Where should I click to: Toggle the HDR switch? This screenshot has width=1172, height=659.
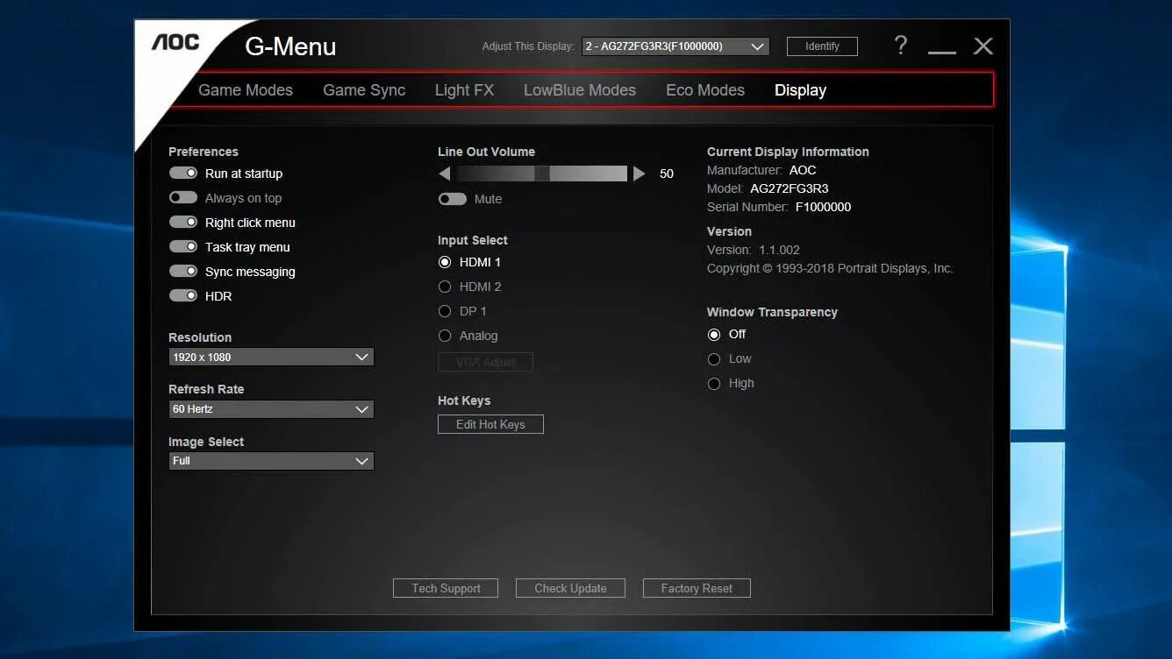(x=183, y=296)
